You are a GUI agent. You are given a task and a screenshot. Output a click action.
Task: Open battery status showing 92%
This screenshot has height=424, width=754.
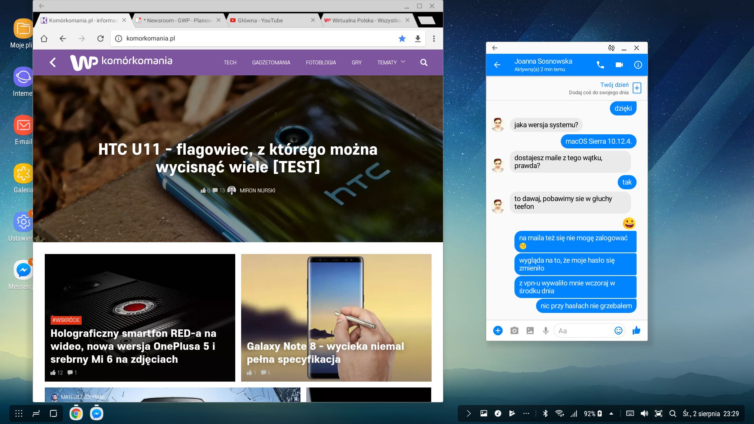click(x=593, y=413)
